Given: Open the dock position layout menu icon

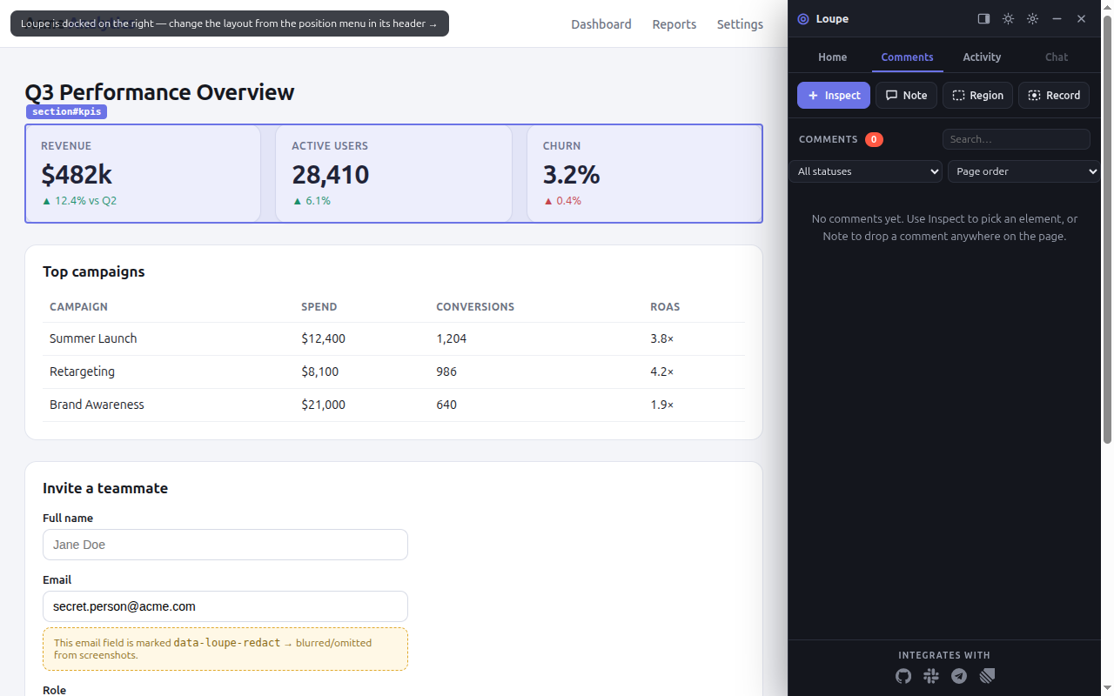Looking at the screenshot, I should tap(983, 19).
